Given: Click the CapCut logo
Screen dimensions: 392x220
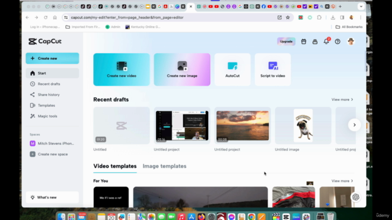Looking at the screenshot, I should 45,42.
